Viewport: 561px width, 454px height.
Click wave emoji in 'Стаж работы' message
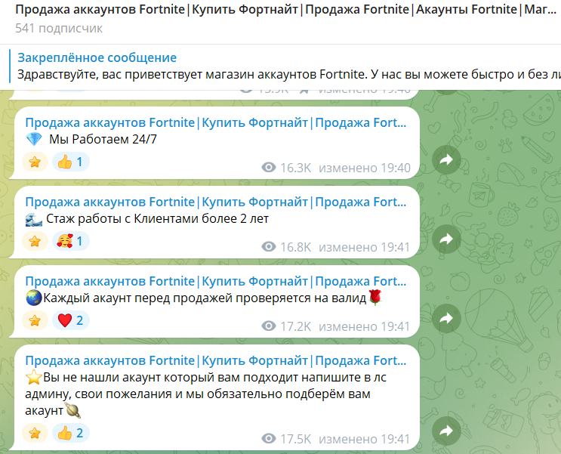pyautogui.click(x=34, y=219)
